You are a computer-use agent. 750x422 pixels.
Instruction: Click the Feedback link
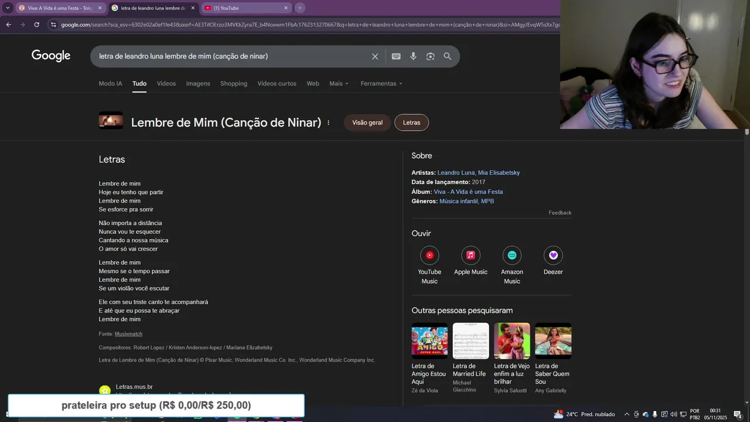click(560, 213)
